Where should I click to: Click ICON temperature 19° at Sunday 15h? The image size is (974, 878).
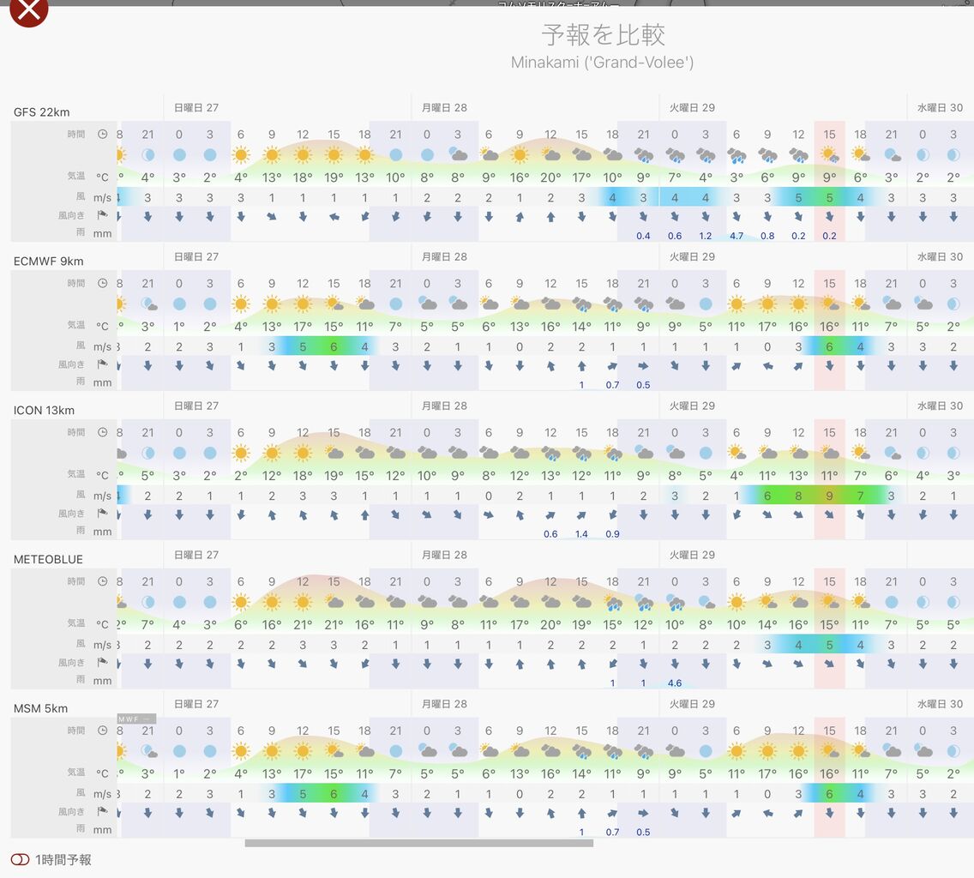coord(334,476)
